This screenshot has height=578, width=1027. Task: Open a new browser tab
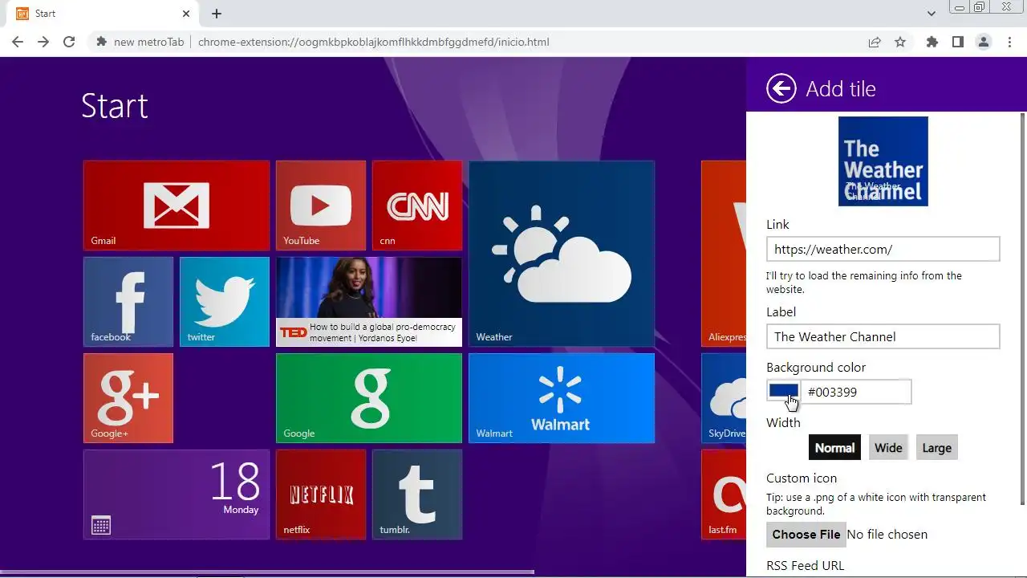217,14
